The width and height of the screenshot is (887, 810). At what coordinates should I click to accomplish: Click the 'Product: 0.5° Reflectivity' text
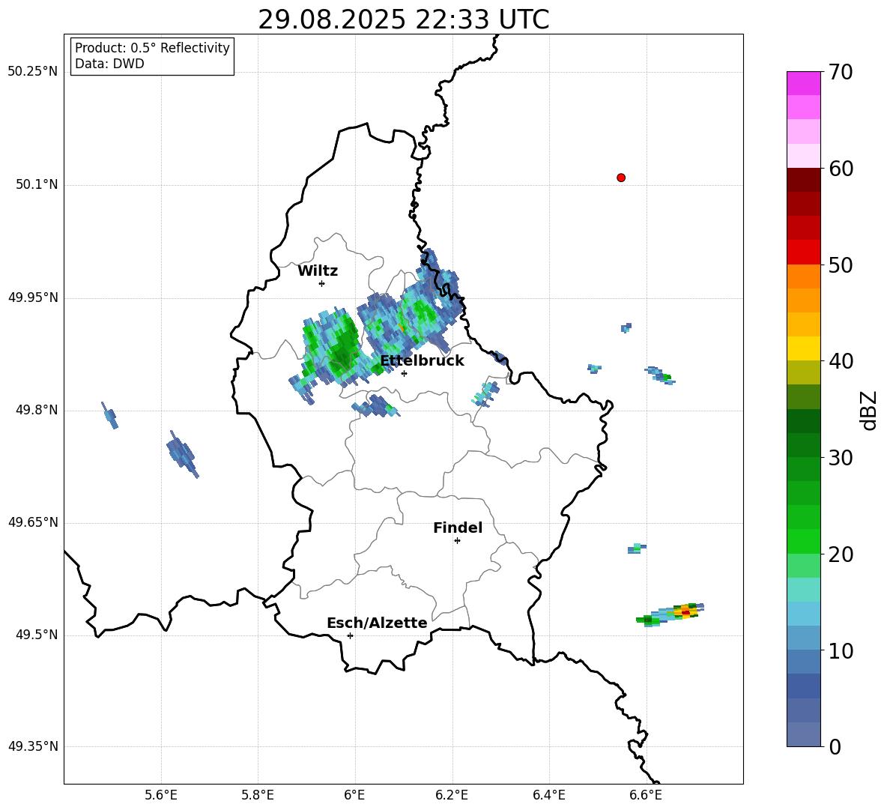point(152,48)
